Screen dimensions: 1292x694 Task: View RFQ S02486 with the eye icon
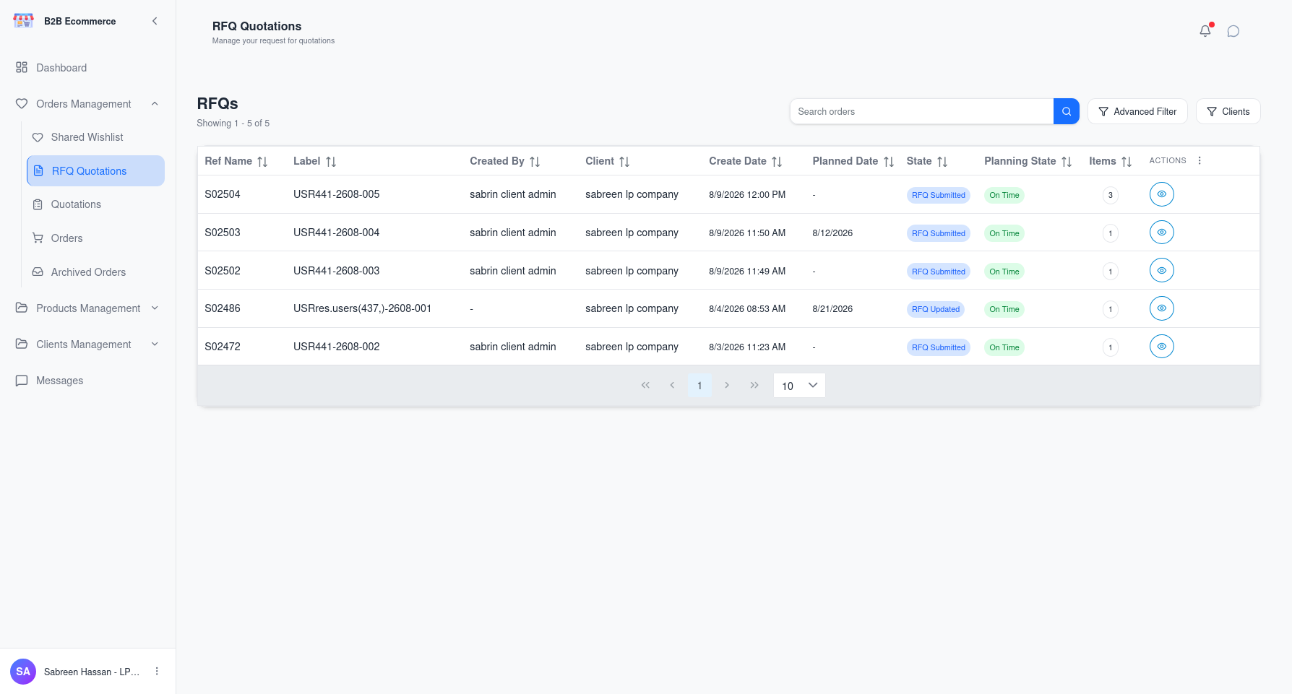point(1161,308)
